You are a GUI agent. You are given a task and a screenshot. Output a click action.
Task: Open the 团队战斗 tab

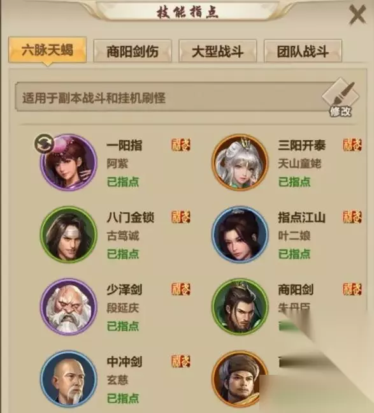(x=303, y=51)
